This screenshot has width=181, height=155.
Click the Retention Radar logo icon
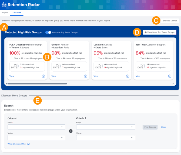(4, 5)
